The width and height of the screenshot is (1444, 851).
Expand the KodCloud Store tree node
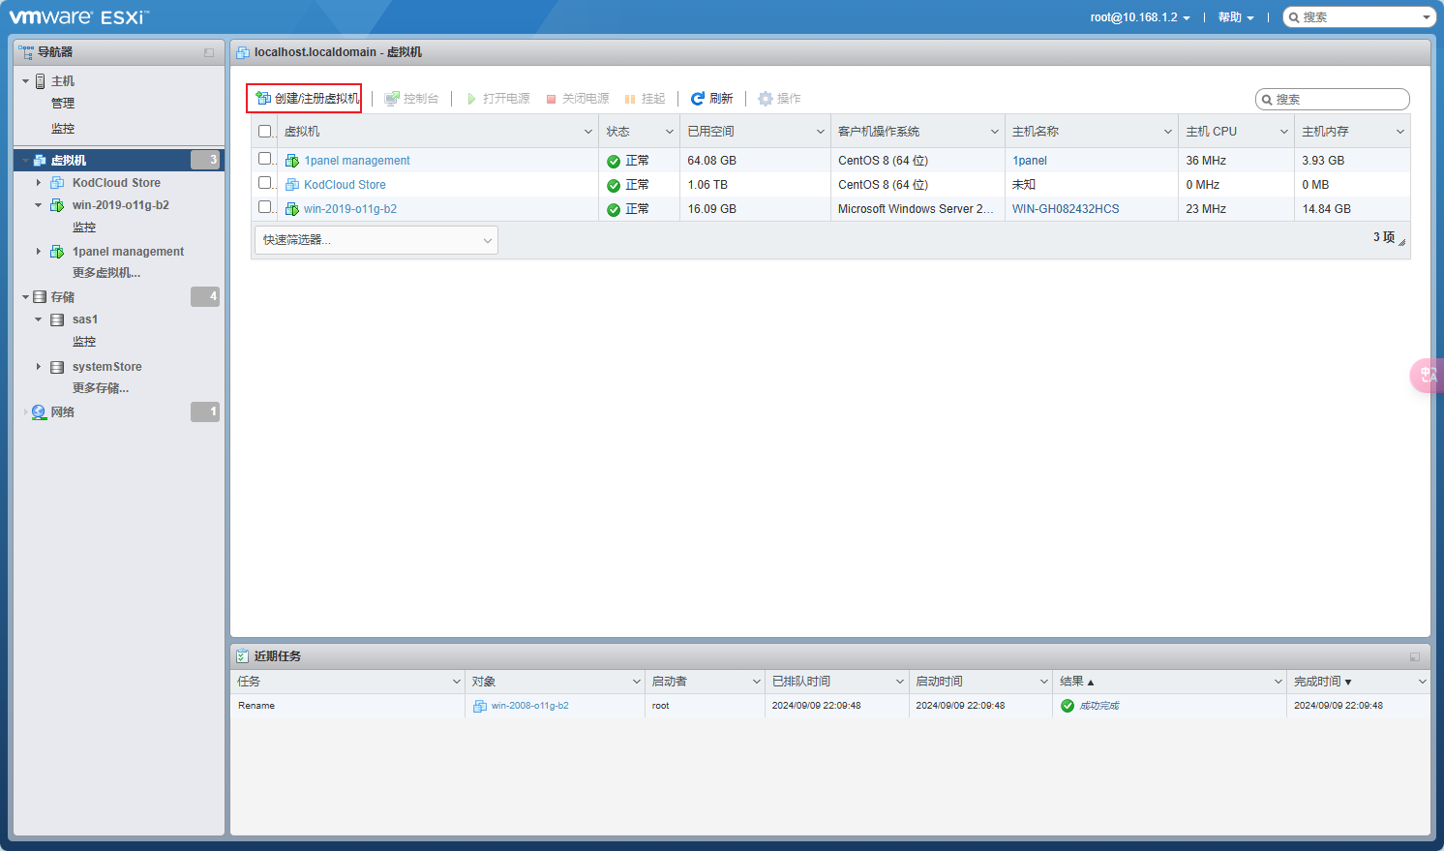pos(39,183)
